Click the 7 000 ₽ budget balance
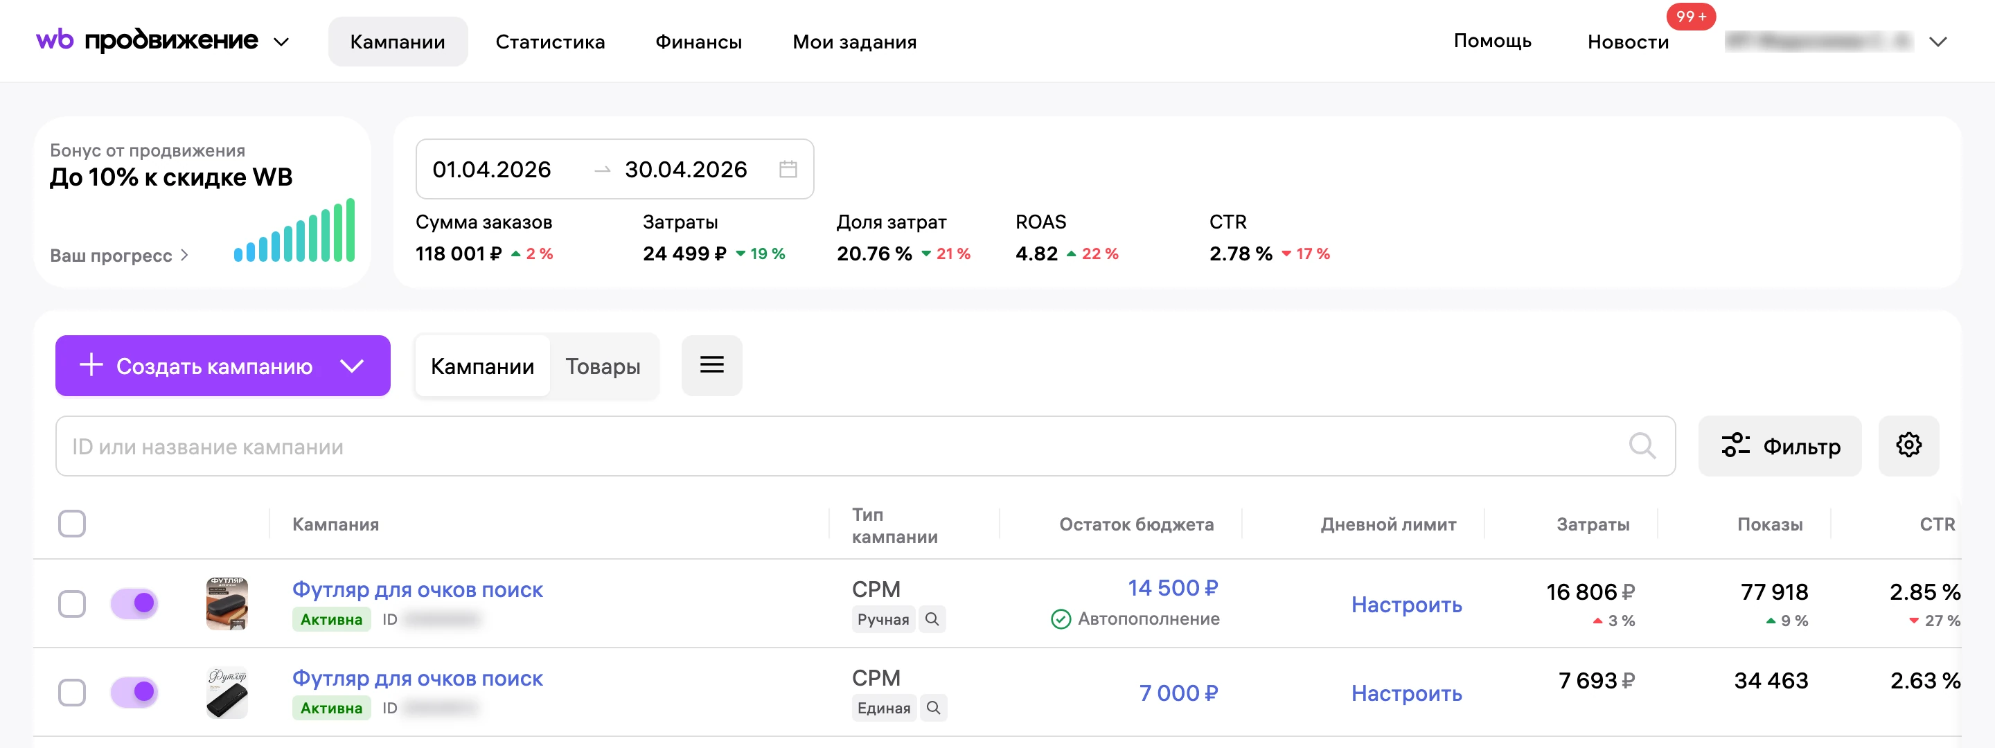 pyautogui.click(x=1178, y=693)
